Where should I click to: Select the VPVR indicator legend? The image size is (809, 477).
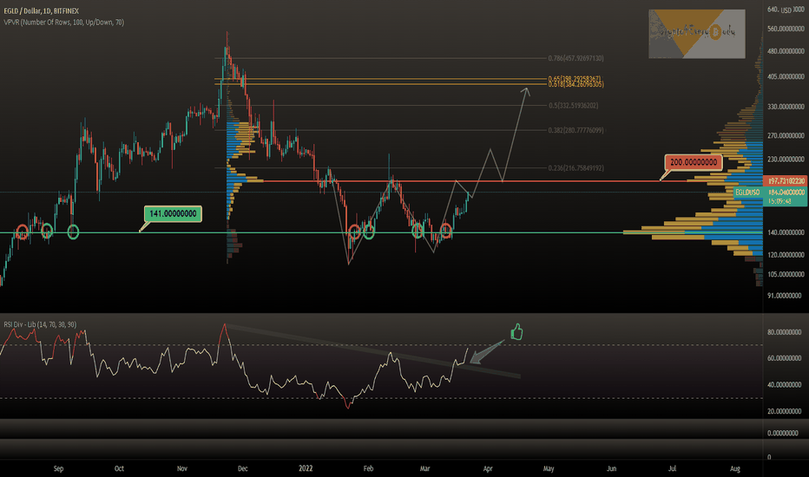[x=64, y=23]
